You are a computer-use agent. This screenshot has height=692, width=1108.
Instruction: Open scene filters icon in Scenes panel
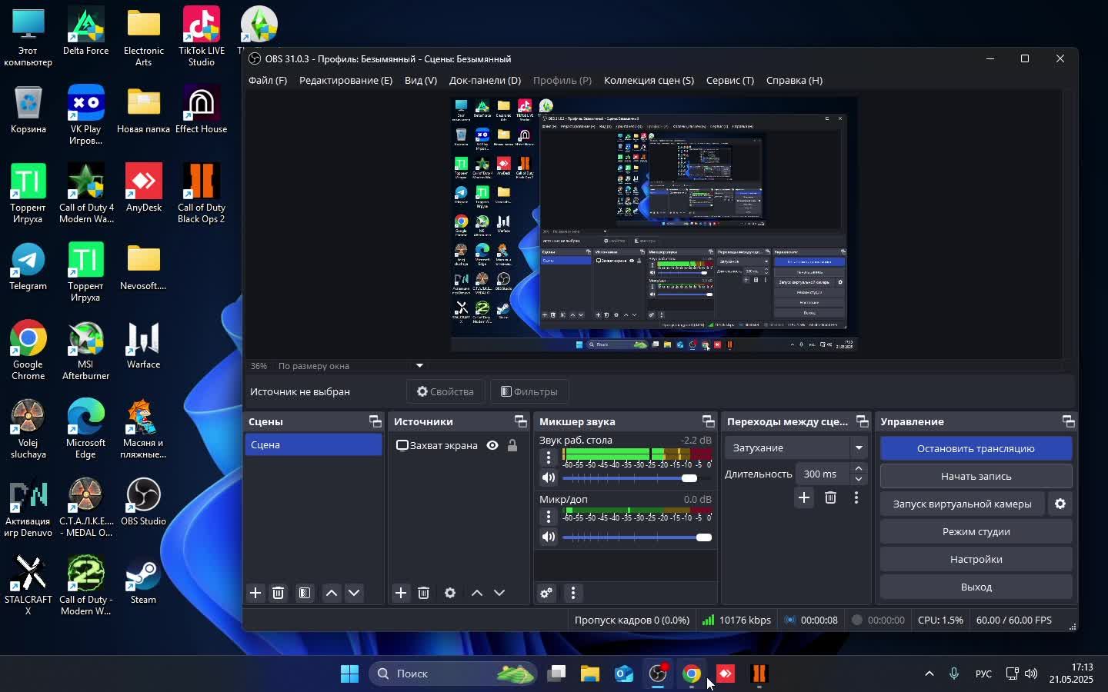pyautogui.click(x=305, y=593)
